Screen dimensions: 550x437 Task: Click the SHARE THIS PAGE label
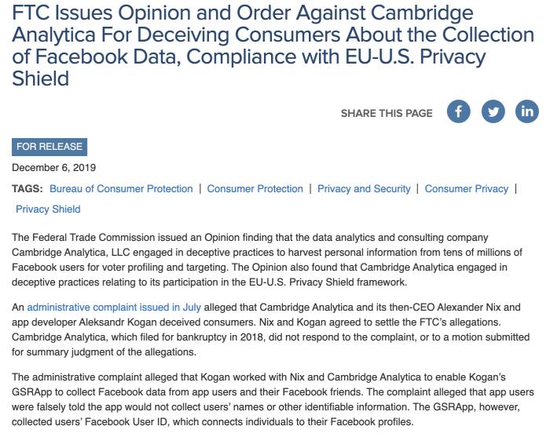[x=387, y=113]
